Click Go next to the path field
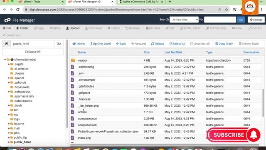 (59, 43)
